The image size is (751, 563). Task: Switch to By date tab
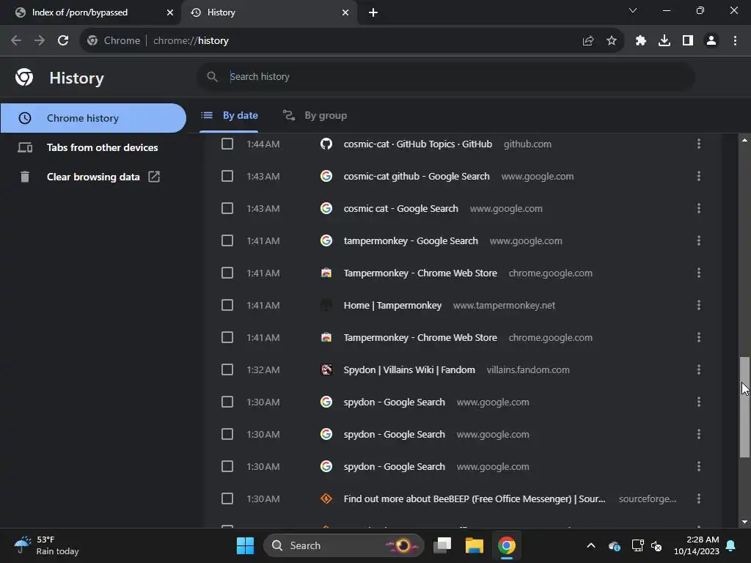(x=230, y=115)
